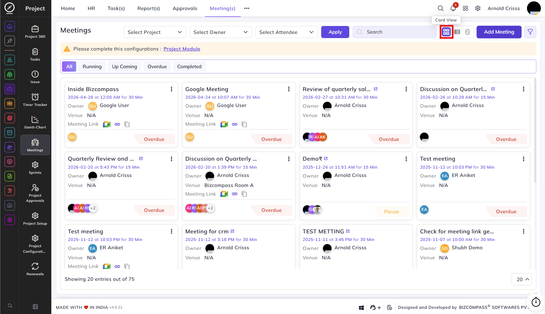Open Report(s) menu
The width and height of the screenshot is (545, 314).
149,8
